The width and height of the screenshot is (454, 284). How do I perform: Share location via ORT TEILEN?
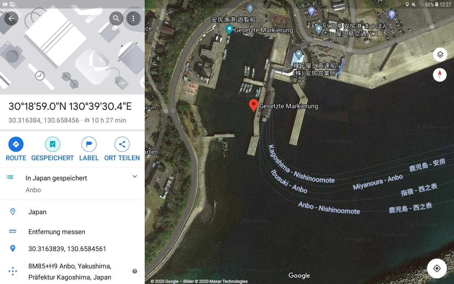pos(122,149)
